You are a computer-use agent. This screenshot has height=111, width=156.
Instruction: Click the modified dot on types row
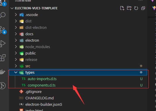pos(141,72)
